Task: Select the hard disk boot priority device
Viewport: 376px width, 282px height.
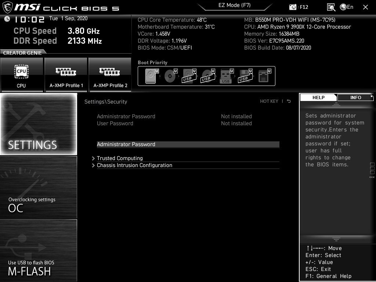Action: pos(152,76)
